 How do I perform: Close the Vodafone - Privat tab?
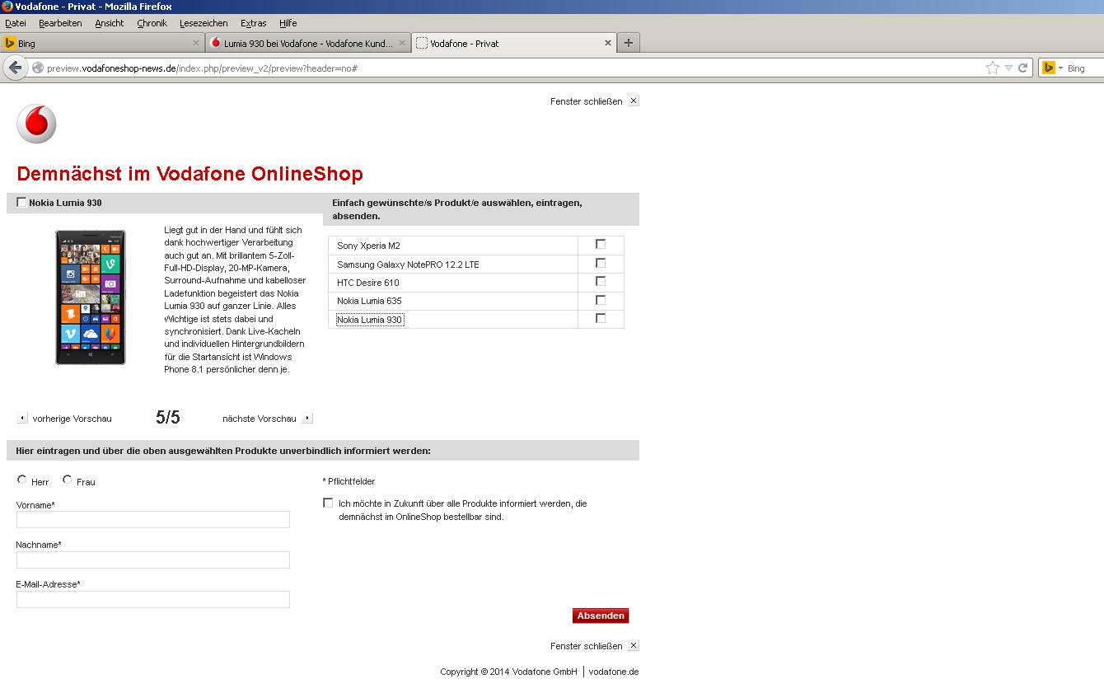tap(608, 43)
